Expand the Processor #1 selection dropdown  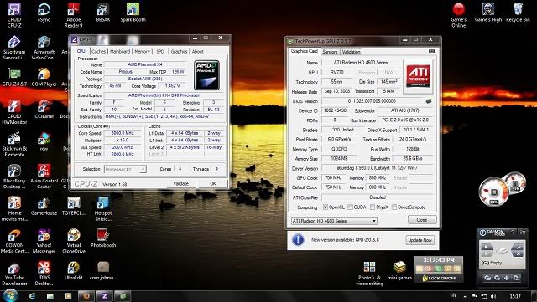tap(143, 169)
